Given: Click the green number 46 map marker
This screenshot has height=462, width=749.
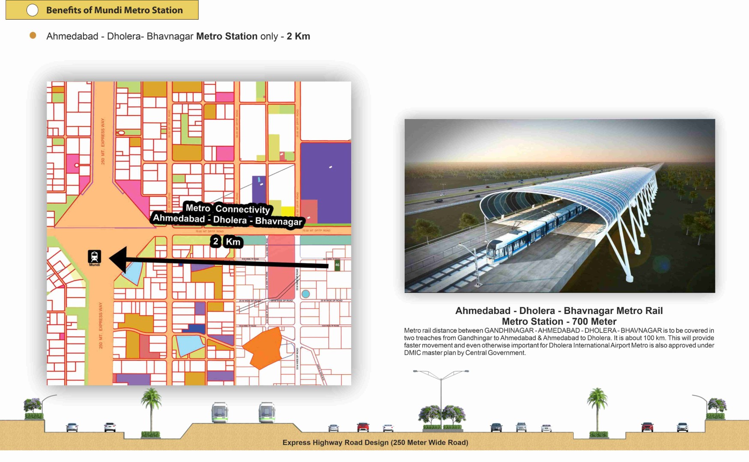Looking at the screenshot, I should tap(337, 265).
